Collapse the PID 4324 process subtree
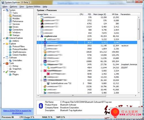The image size is (144, 120). pos(41,80)
